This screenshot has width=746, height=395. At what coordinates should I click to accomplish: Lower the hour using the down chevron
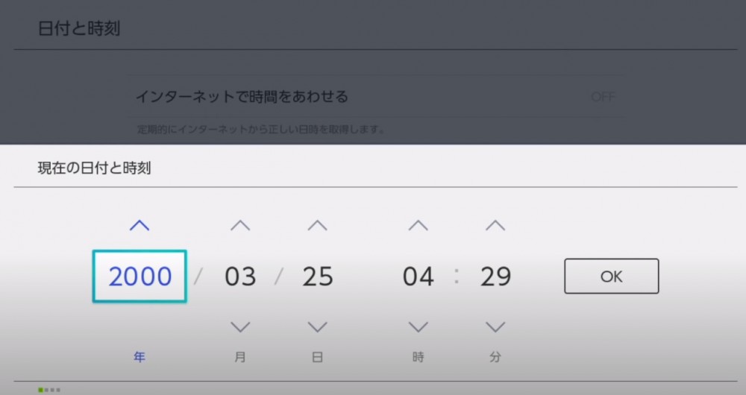point(419,326)
